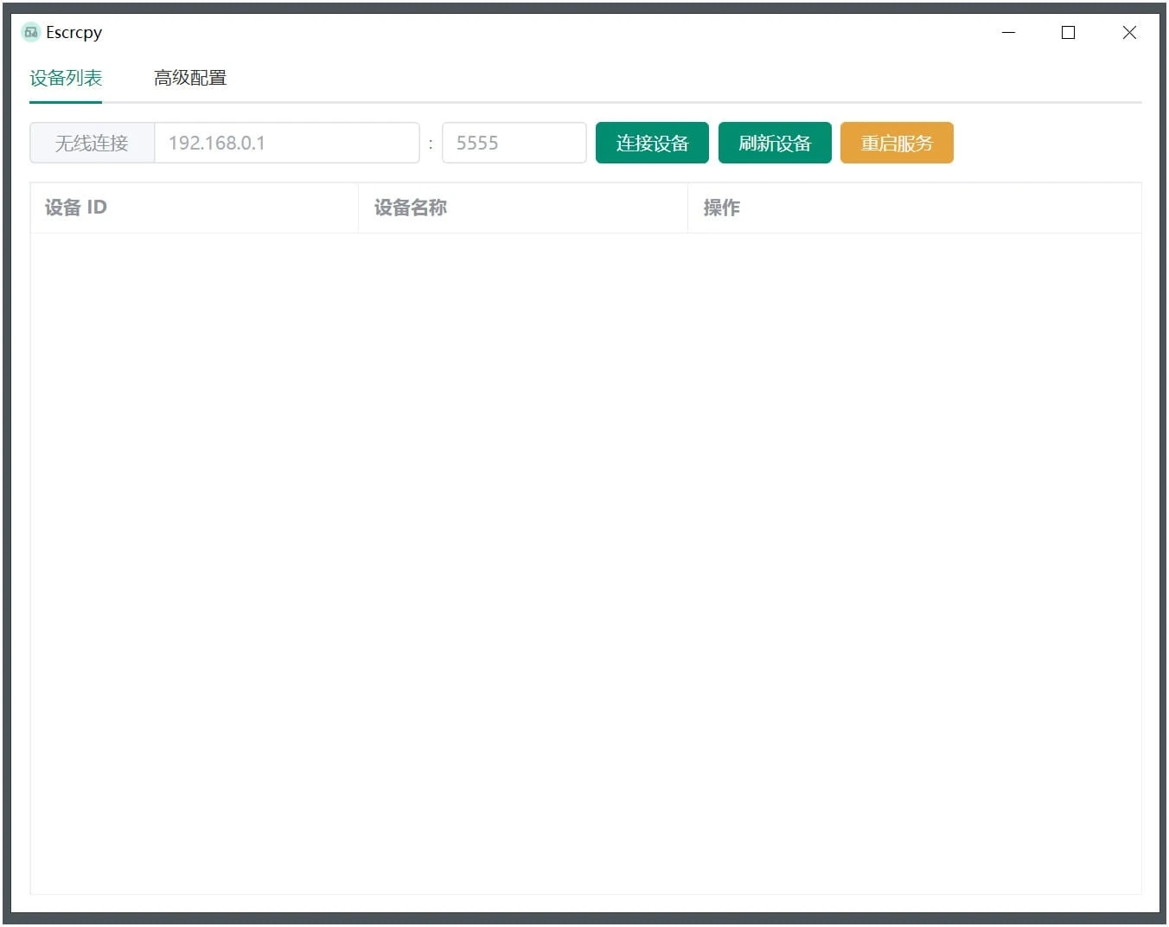Screen dimensions: 1169x927
Task: Minimize the Escrcpy window
Action: pyautogui.click(x=1008, y=33)
